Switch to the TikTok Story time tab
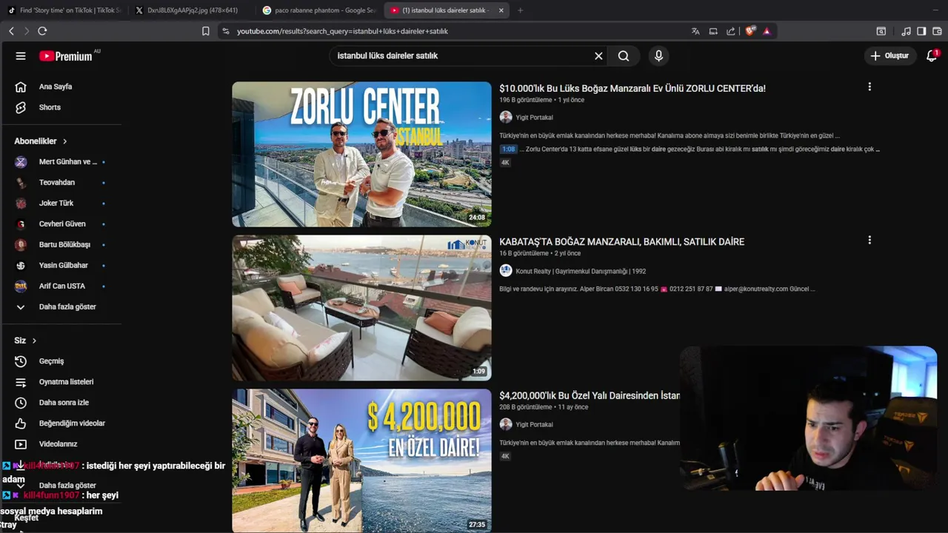The width and height of the screenshot is (948, 533). 64,10
